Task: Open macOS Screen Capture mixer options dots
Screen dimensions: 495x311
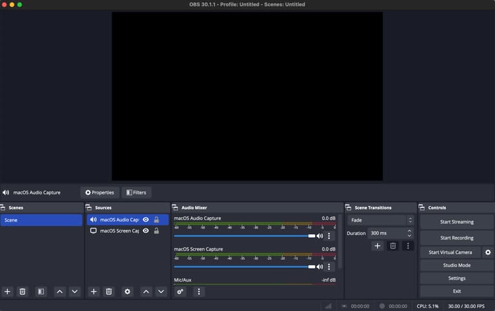Action: (329, 267)
